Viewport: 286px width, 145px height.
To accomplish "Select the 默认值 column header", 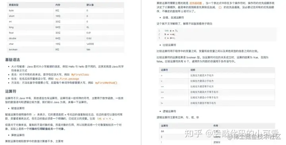I will click(90, 5).
